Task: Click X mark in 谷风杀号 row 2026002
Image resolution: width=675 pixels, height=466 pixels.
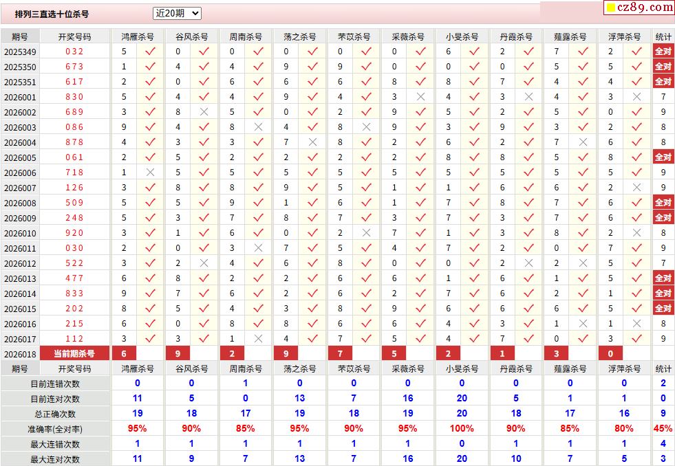Action: point(204,112)
